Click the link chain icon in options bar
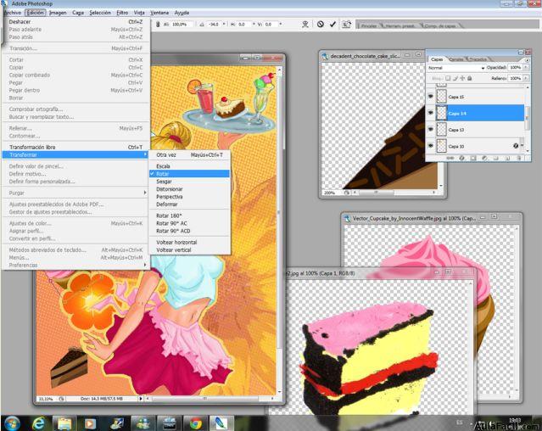This screenshot has height=431, width=542. click(x=158, y=25)
